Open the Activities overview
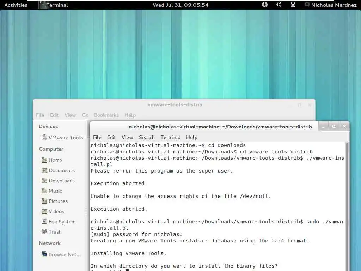Viewport: 361px width, 271px height. click(x=16, y=5)
